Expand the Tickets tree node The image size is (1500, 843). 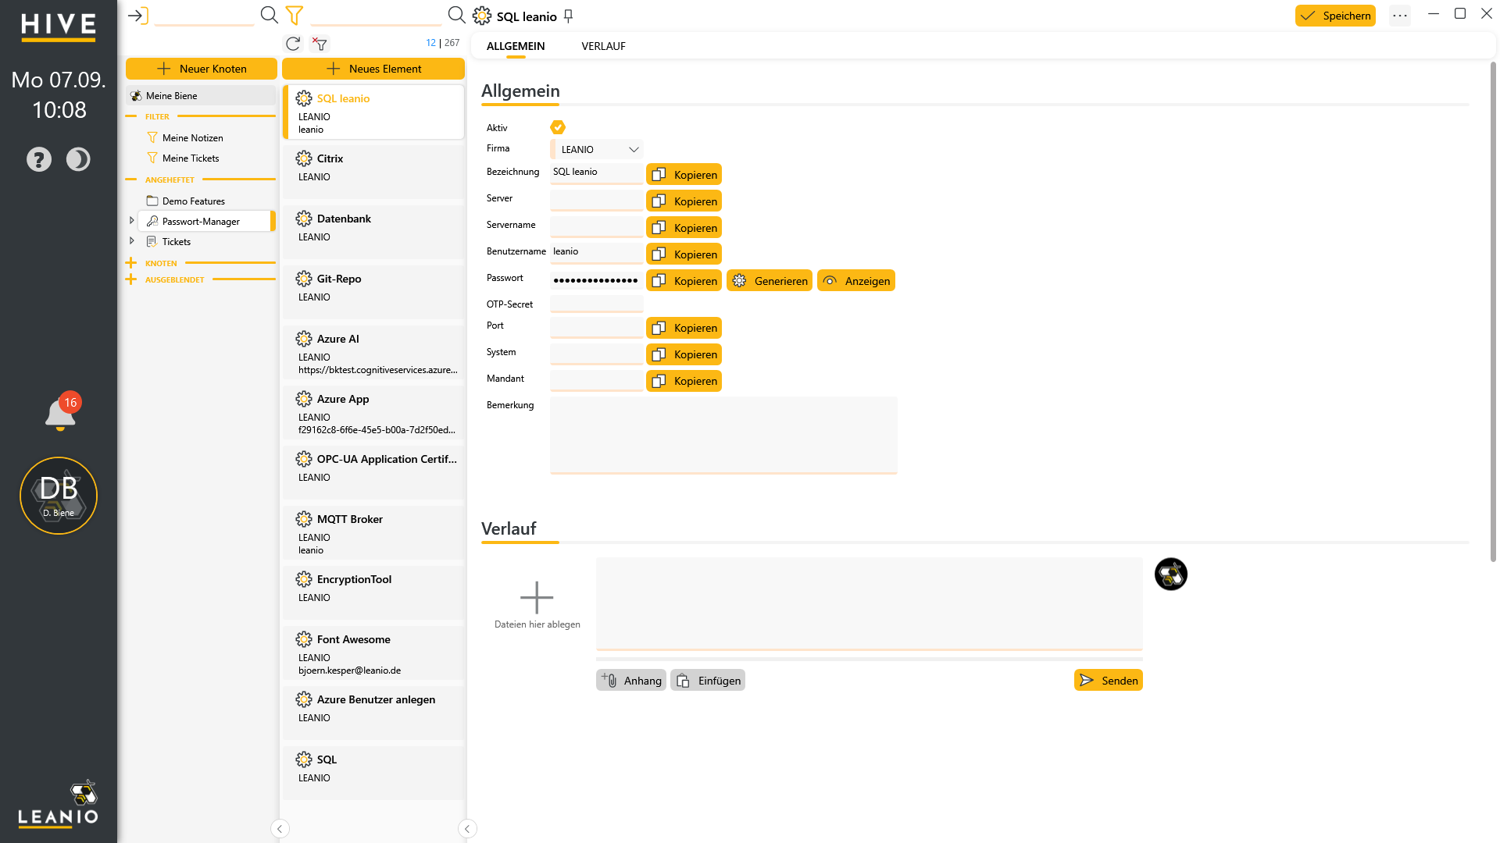click(x=131, y=241)
